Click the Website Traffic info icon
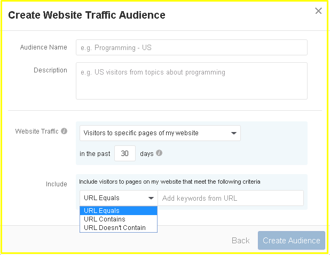The height and width of the screenshot is (255, 330). (x=64, y=131)
